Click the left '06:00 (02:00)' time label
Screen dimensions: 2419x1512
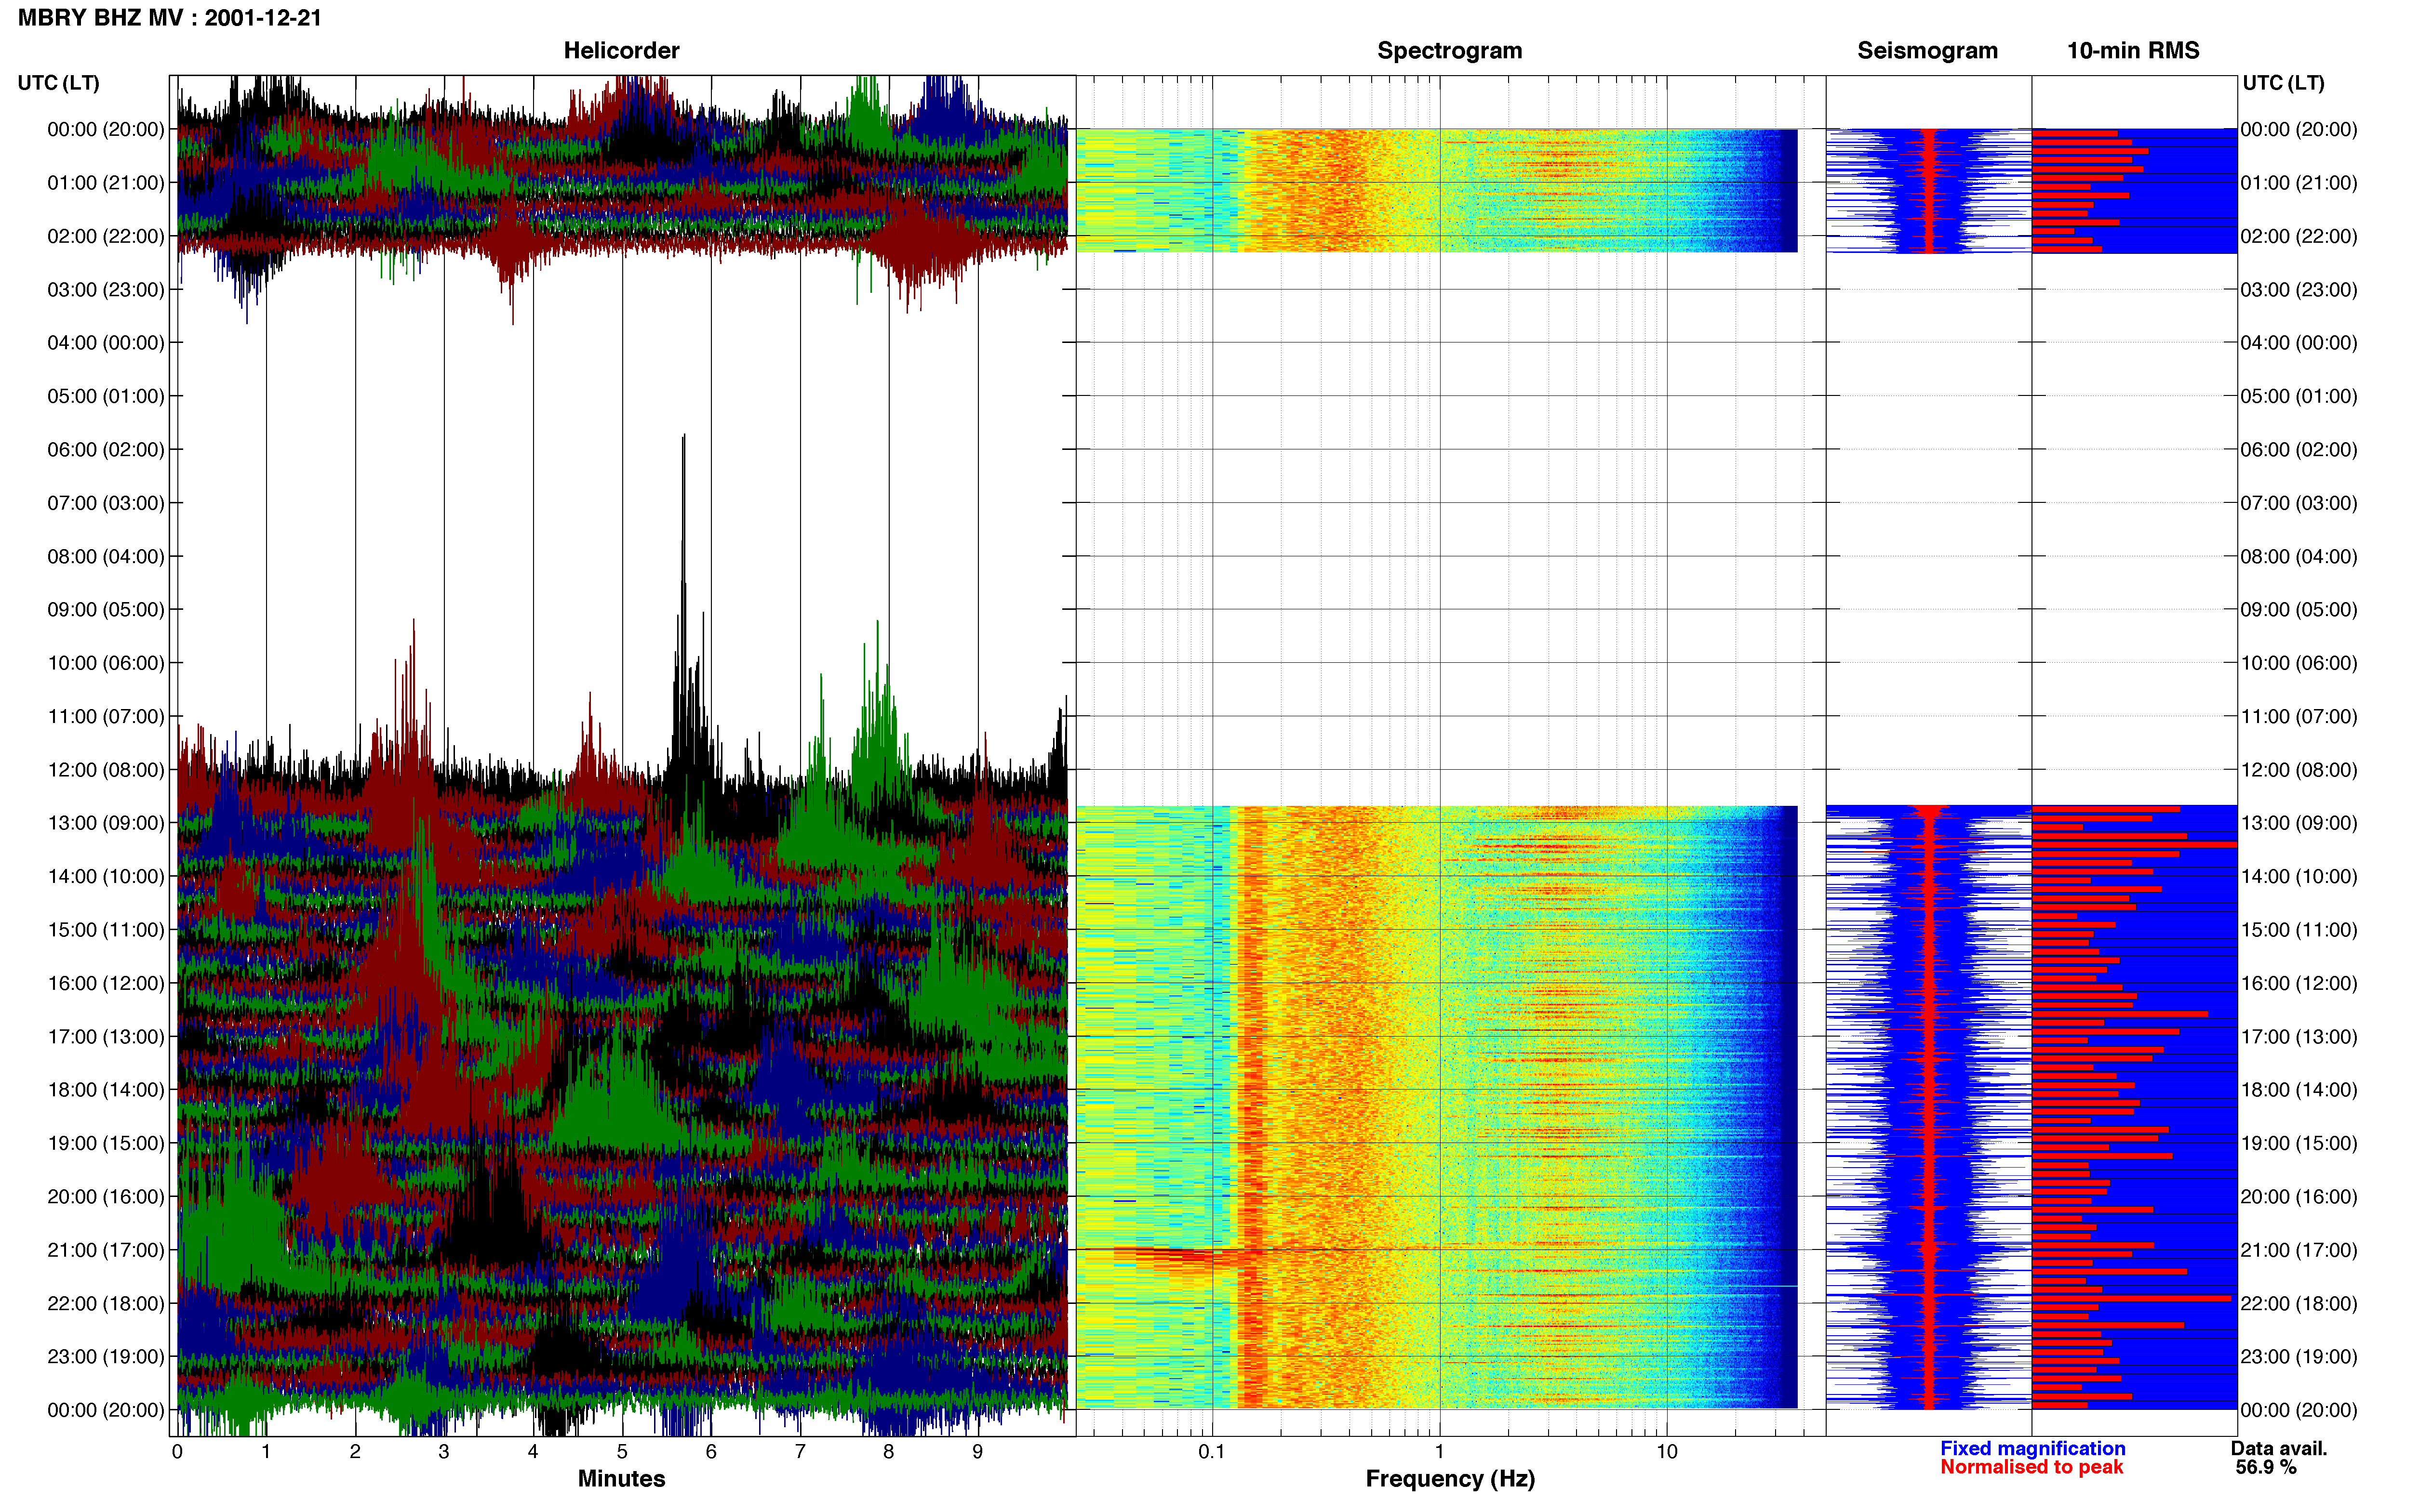click(x=106, y=449)
